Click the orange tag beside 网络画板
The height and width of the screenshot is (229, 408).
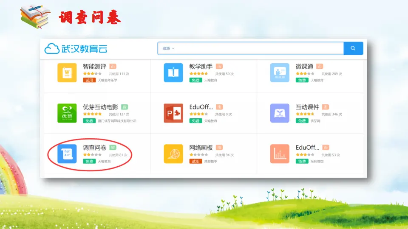pos(219,148)
